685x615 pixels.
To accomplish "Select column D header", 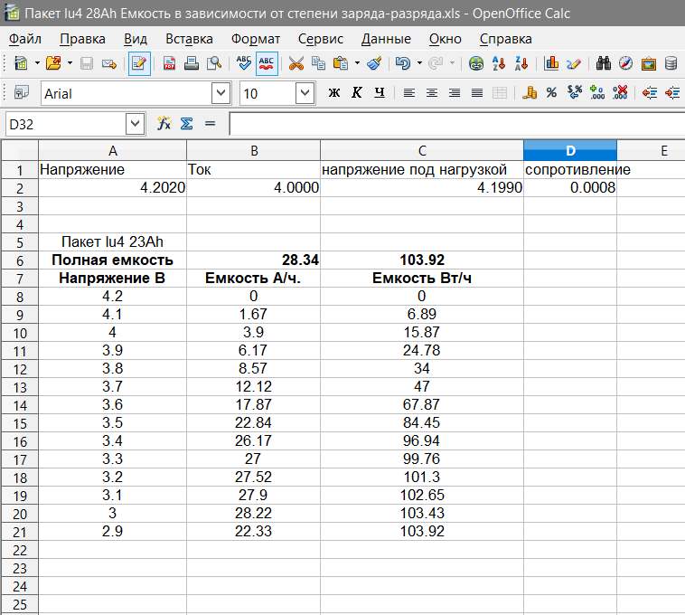I will point(570,151).
